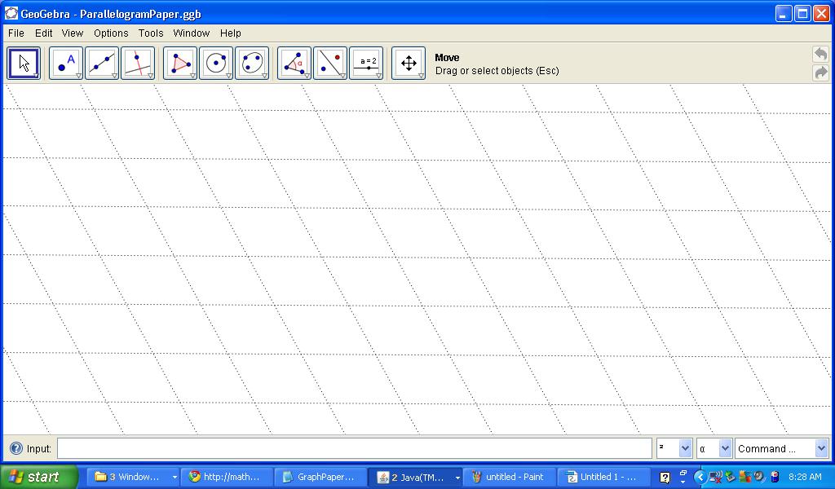Select the Polygon tool
The width and height of the screenshot is (835, 489).
pyautogui.click(x=180, y=64)
